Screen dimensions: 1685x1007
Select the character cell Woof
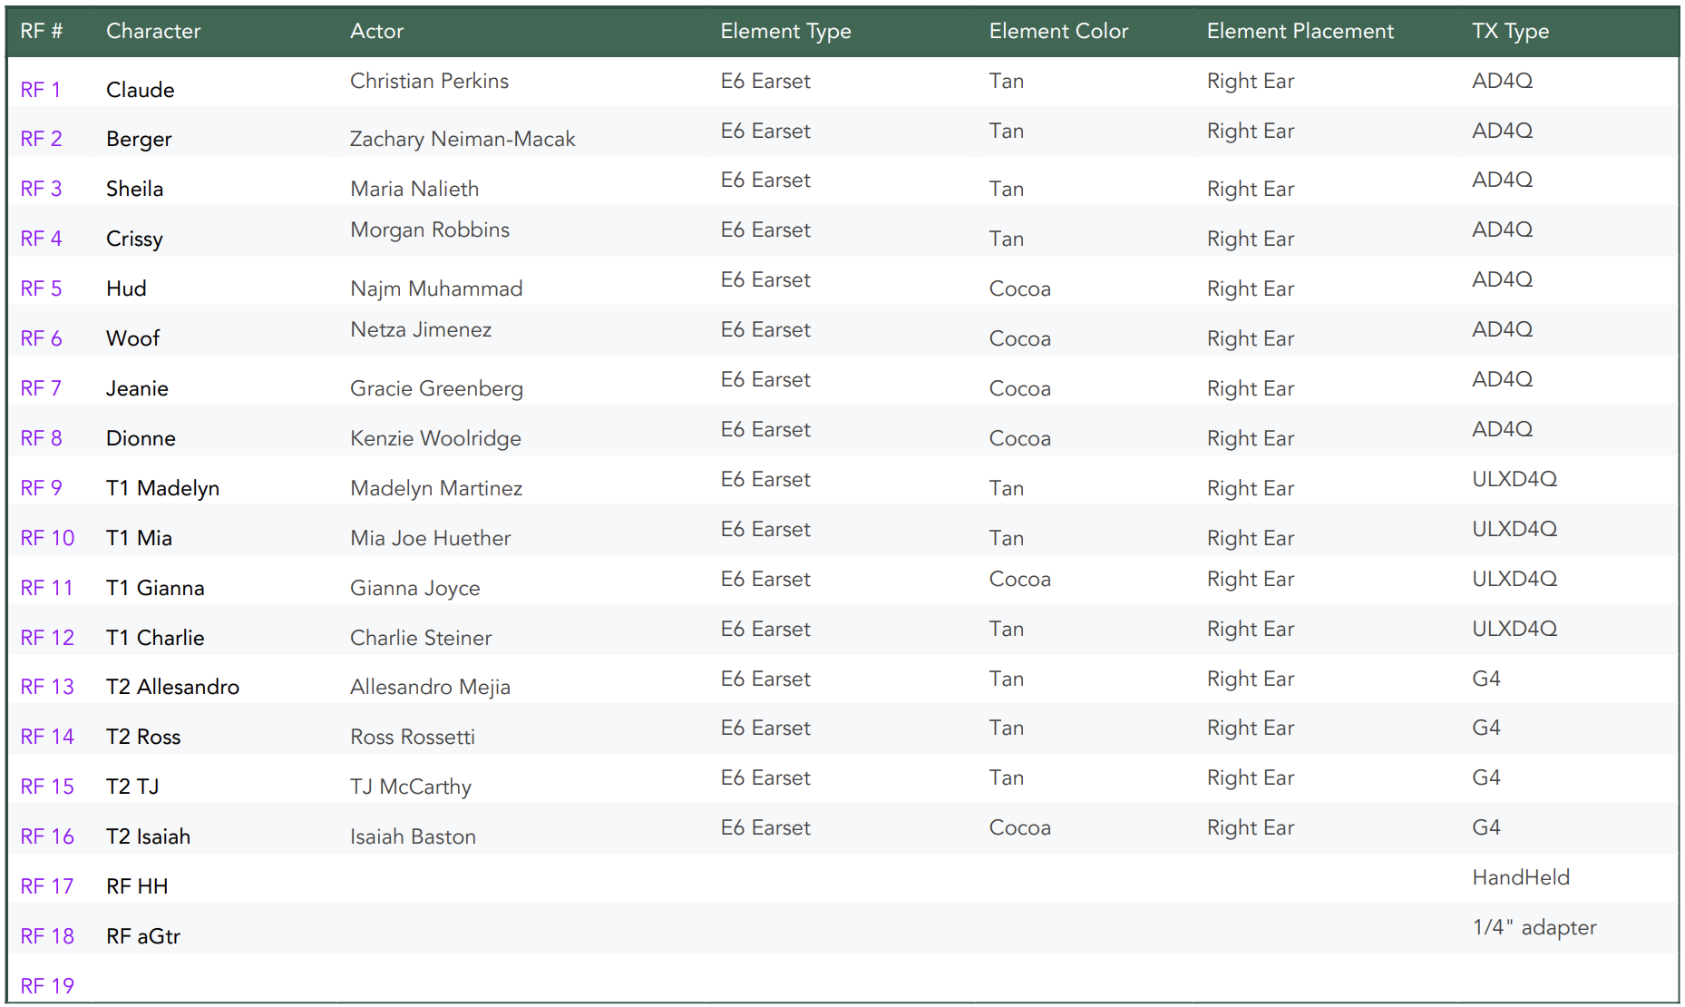click(132, 338)
